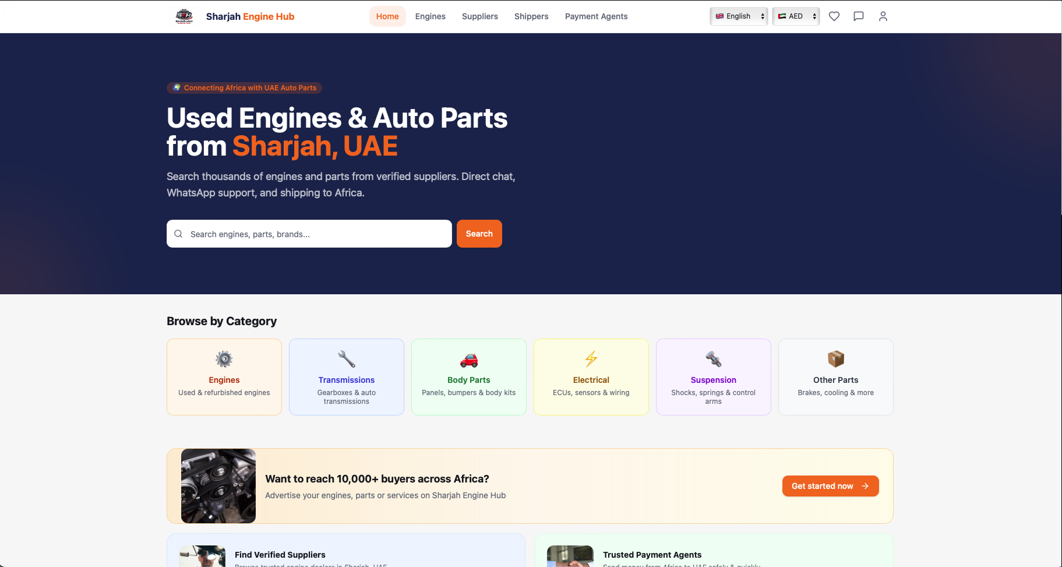Click the Find Verified Suppliers thumbnail image
This screenshot has height=567, width=1062.
click(x=202, y=556)
